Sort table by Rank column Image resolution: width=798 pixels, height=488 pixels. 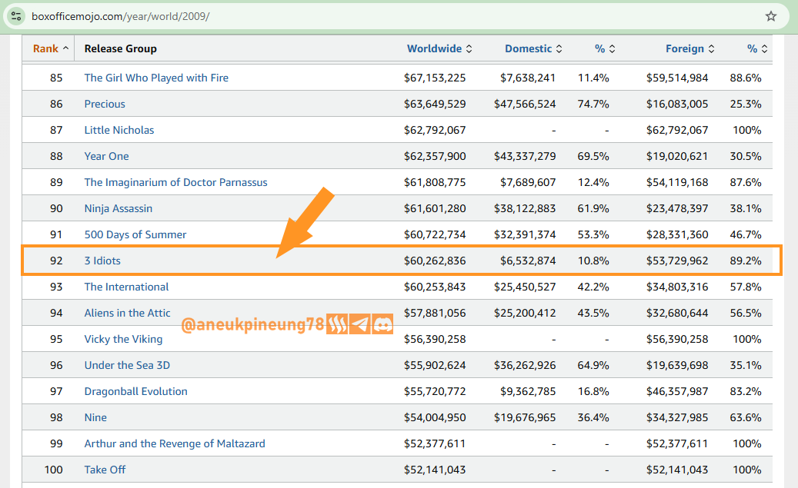[x=50, y=49]
